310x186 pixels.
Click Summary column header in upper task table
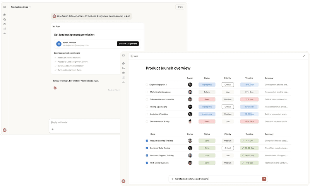click(269, 78)
